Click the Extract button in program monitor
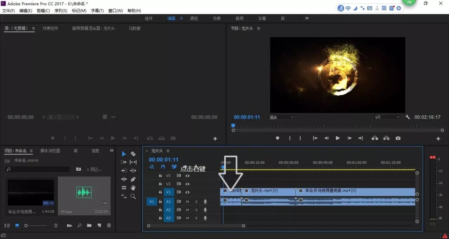The height and width of the screenshot is (239, 449). pos(386,138)
